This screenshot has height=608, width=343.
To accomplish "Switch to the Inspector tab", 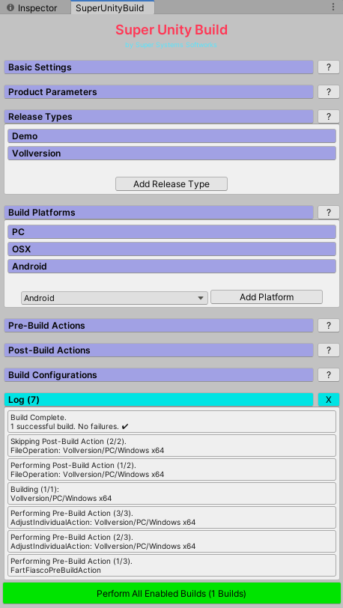I will pos(32,7).
